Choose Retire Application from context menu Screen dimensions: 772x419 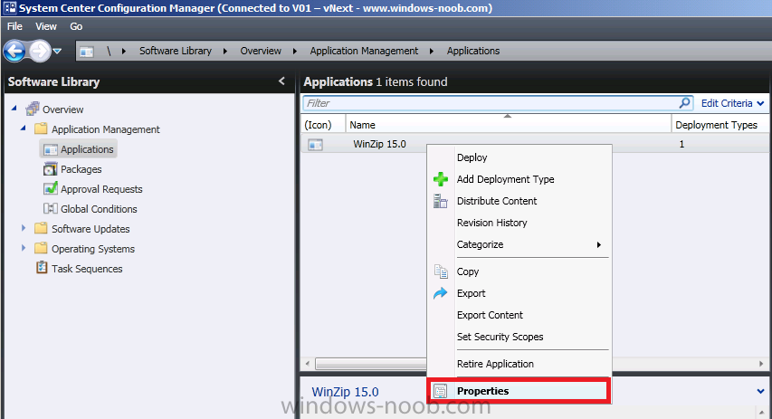coord(495,364)
